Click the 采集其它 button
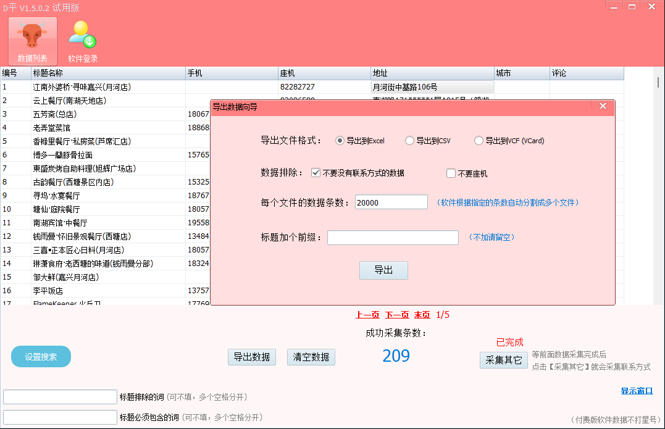This screenshot has height=429, width=665. pos(503,360)
